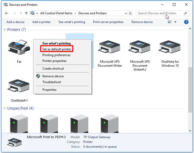The image size is (194, 153).
Task: Click Add a printer toolbar button
Action: pos(41,22)
